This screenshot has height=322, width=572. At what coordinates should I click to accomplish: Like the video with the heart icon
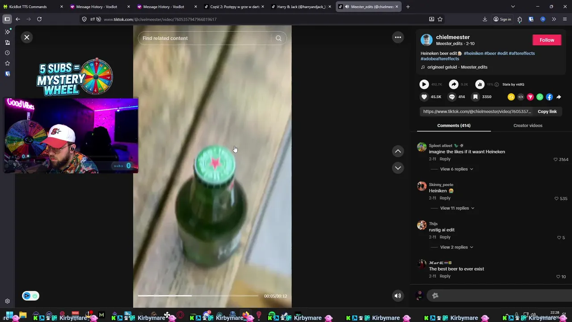(x=424, y=97)
